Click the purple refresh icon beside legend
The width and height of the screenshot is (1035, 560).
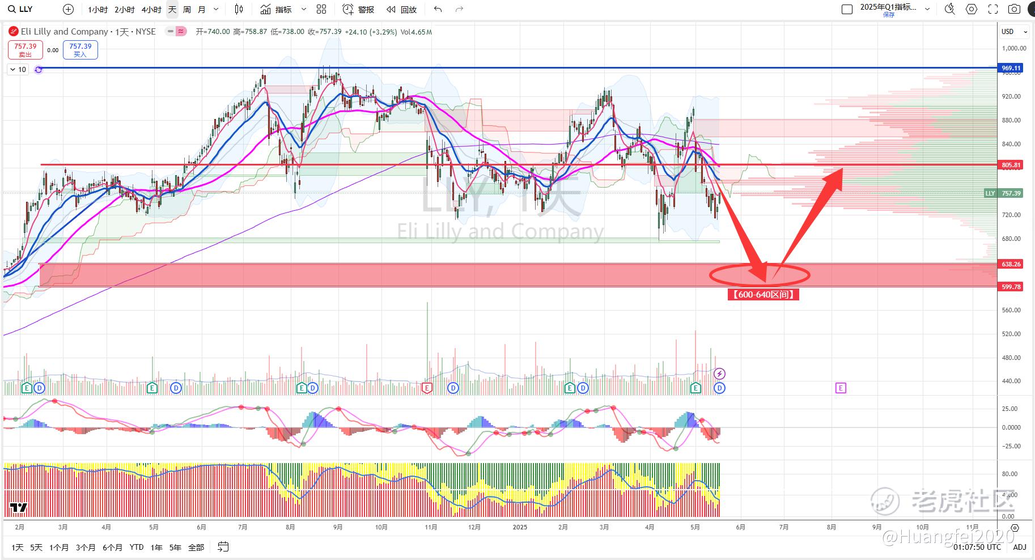(x=39, y=69)
